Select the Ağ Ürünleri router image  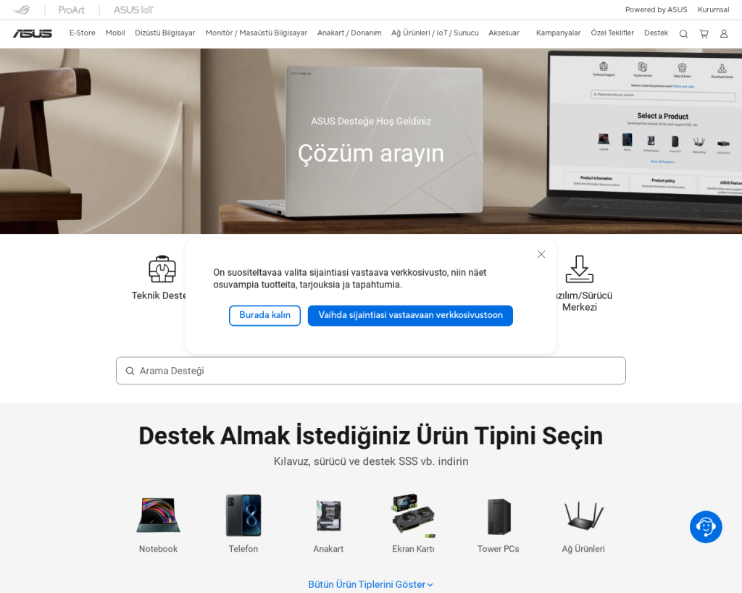click(x=583, y=516)
